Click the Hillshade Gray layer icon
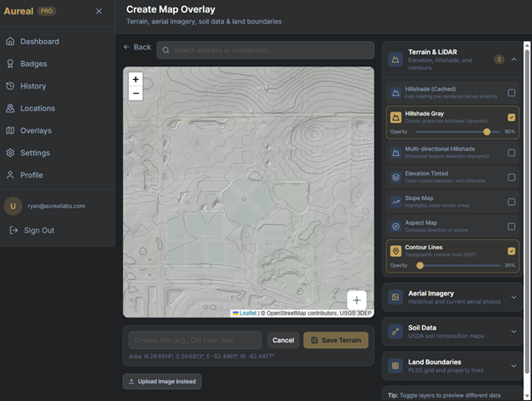The width and height of the screenshot is (532, 401). click(396, 117)
